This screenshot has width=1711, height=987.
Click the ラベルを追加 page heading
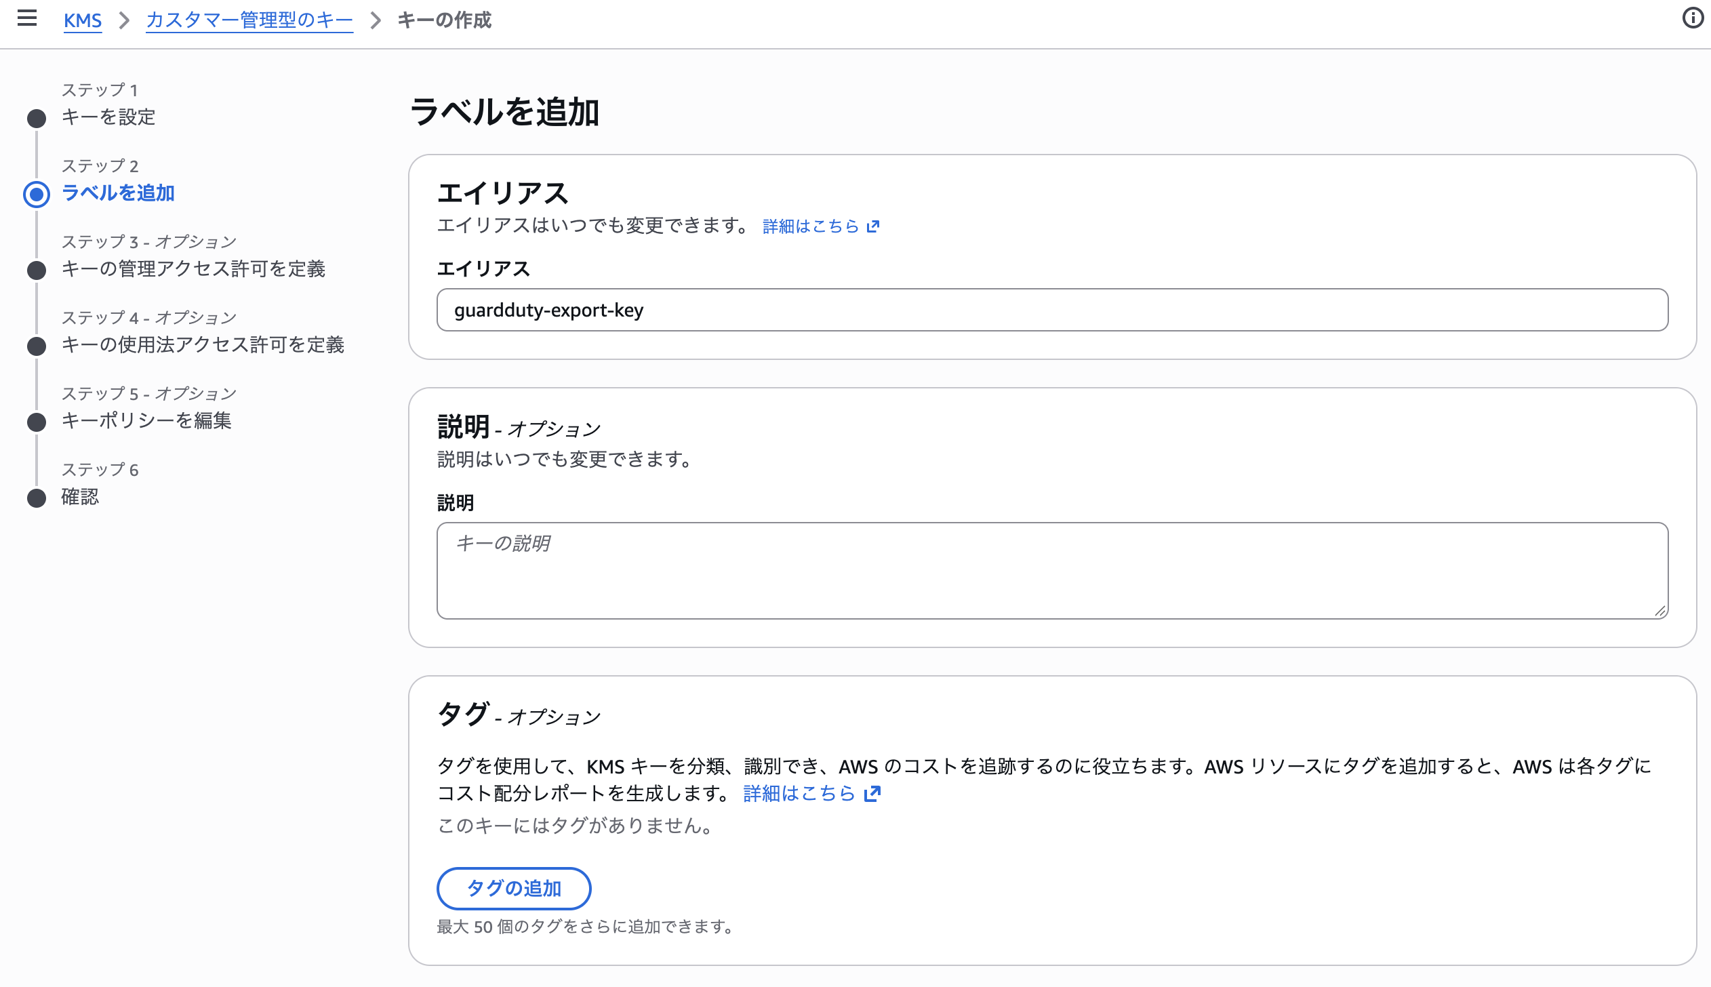(505, 112)
